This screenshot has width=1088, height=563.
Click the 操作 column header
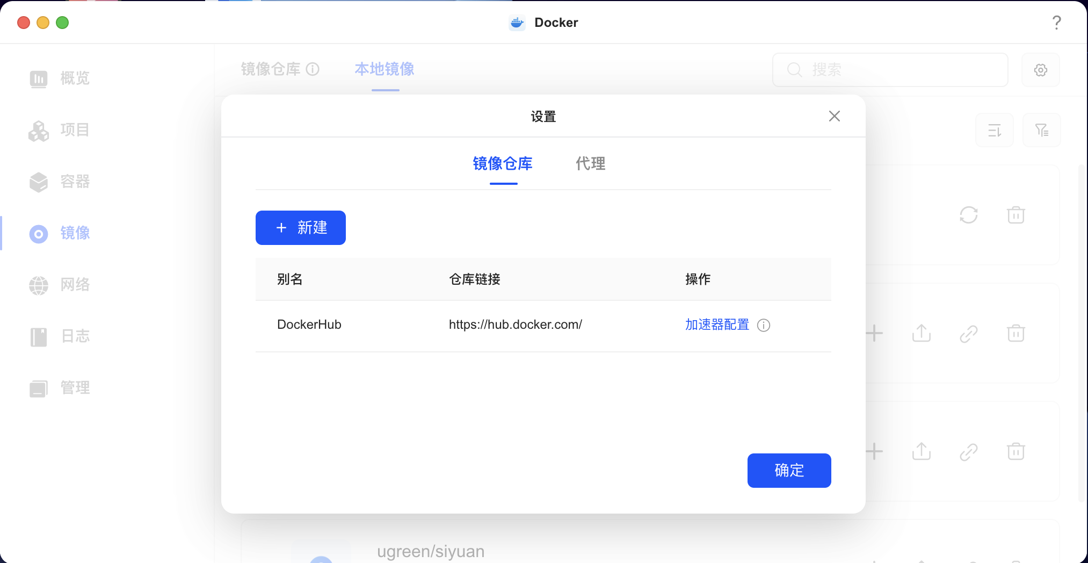click(698, 279)
